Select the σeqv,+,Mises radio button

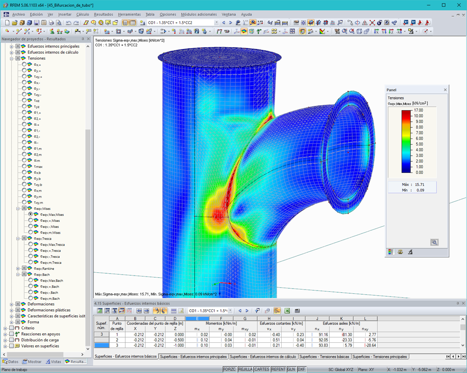point(30,220)
